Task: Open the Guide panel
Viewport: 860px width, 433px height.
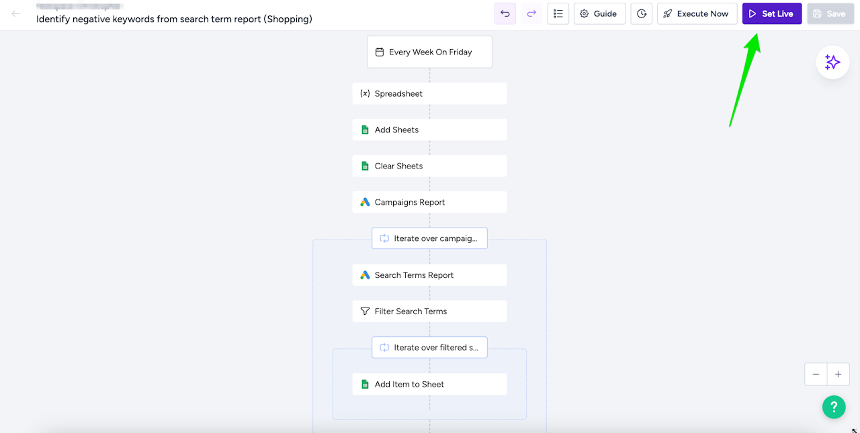Action: pyautogui.click(x=599, y=13)
